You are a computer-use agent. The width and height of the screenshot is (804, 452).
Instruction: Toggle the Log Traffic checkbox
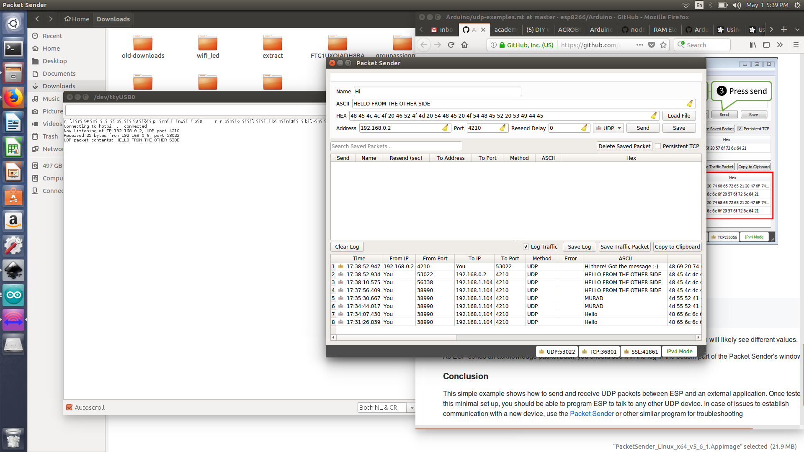526,247
